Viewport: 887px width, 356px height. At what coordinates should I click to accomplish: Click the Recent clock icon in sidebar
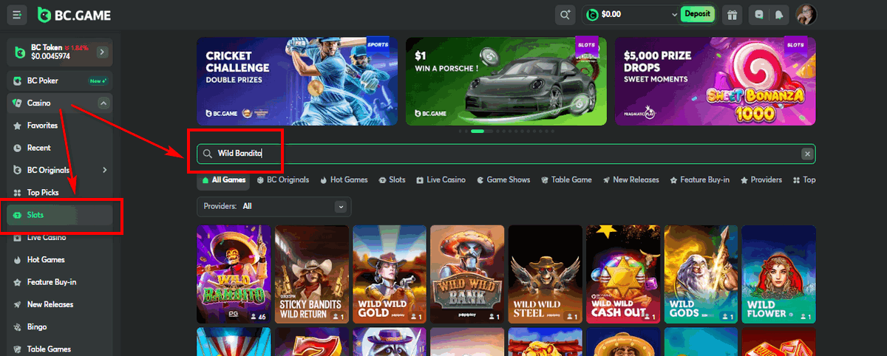18,148
